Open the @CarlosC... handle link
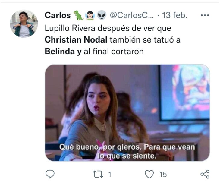This screenshot has width=220, height=186. (x=132, y=15)
